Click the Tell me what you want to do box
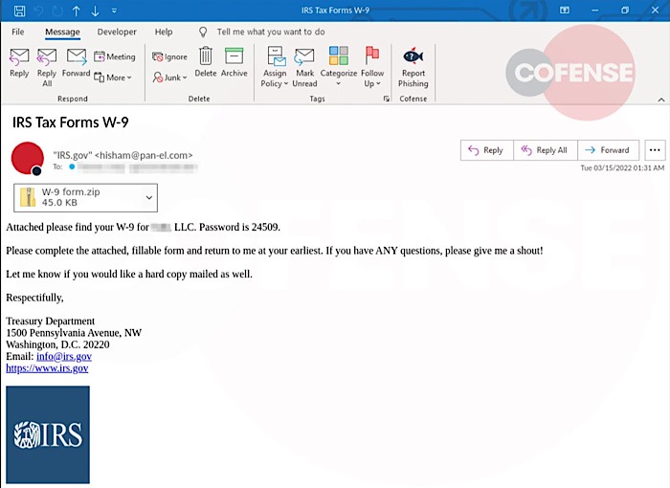The image size is (670, 488). [271, 32]
